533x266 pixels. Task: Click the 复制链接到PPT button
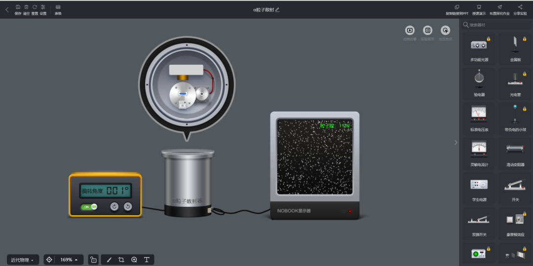[457, 9]
